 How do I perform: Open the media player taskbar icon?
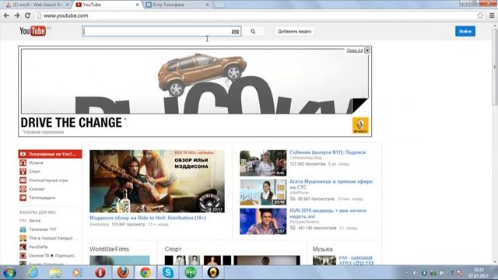click(77, 273)
